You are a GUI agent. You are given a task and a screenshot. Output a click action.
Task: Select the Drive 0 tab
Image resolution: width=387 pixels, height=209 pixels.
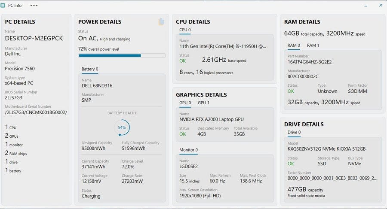(x=294, y=133)
